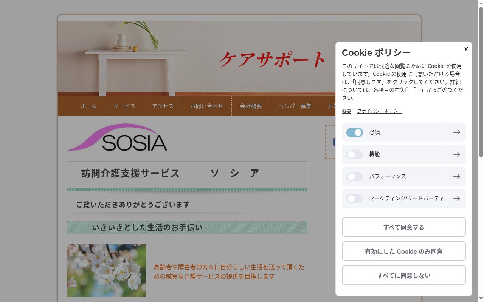Open the 概要 link in cookie dialog

346,111
